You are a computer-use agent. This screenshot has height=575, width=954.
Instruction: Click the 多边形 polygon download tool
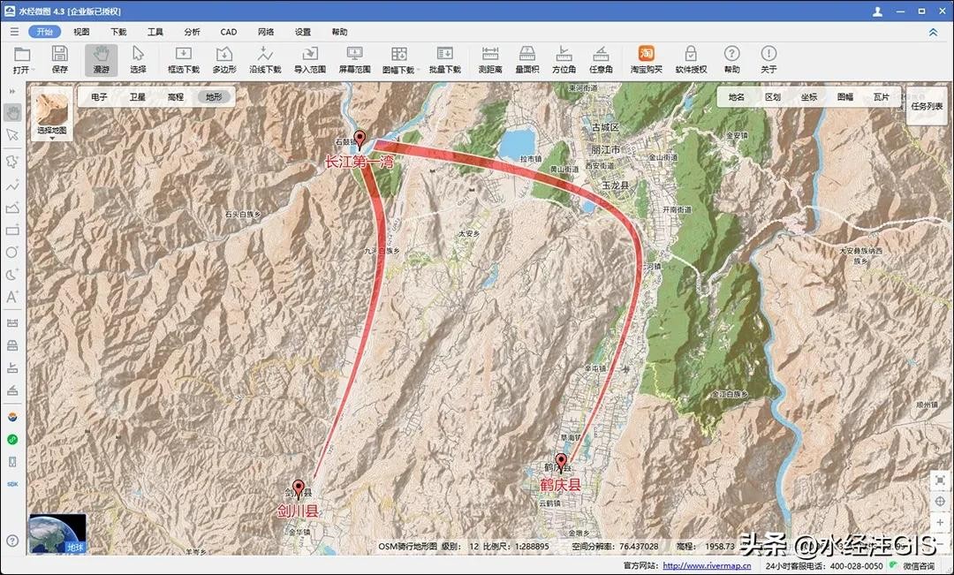pos(224,58)
